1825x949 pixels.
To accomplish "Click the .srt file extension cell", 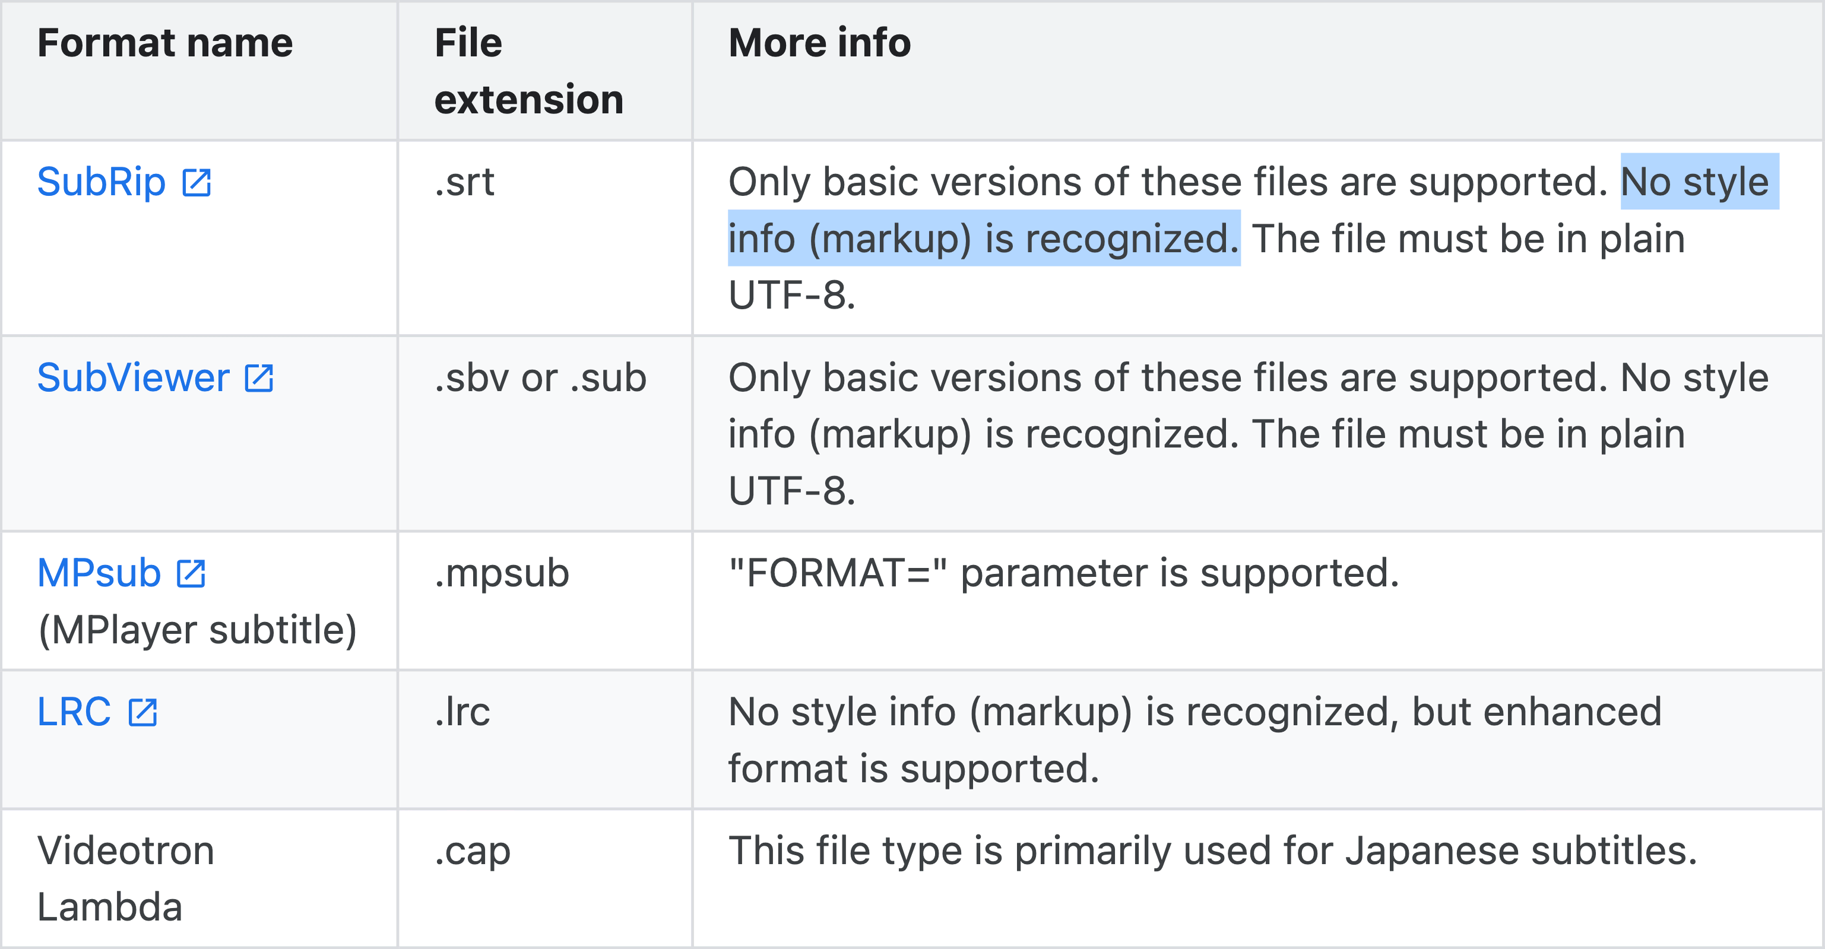I will 465,183.
